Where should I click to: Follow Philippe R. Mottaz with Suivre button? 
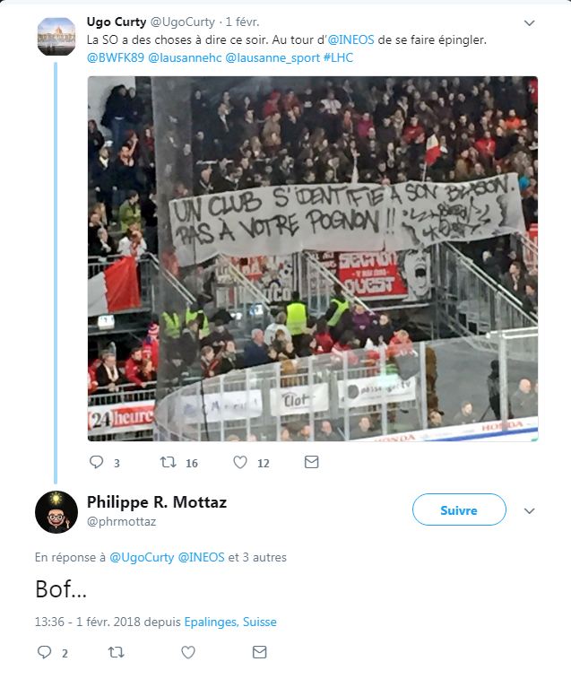pos(459,510)
